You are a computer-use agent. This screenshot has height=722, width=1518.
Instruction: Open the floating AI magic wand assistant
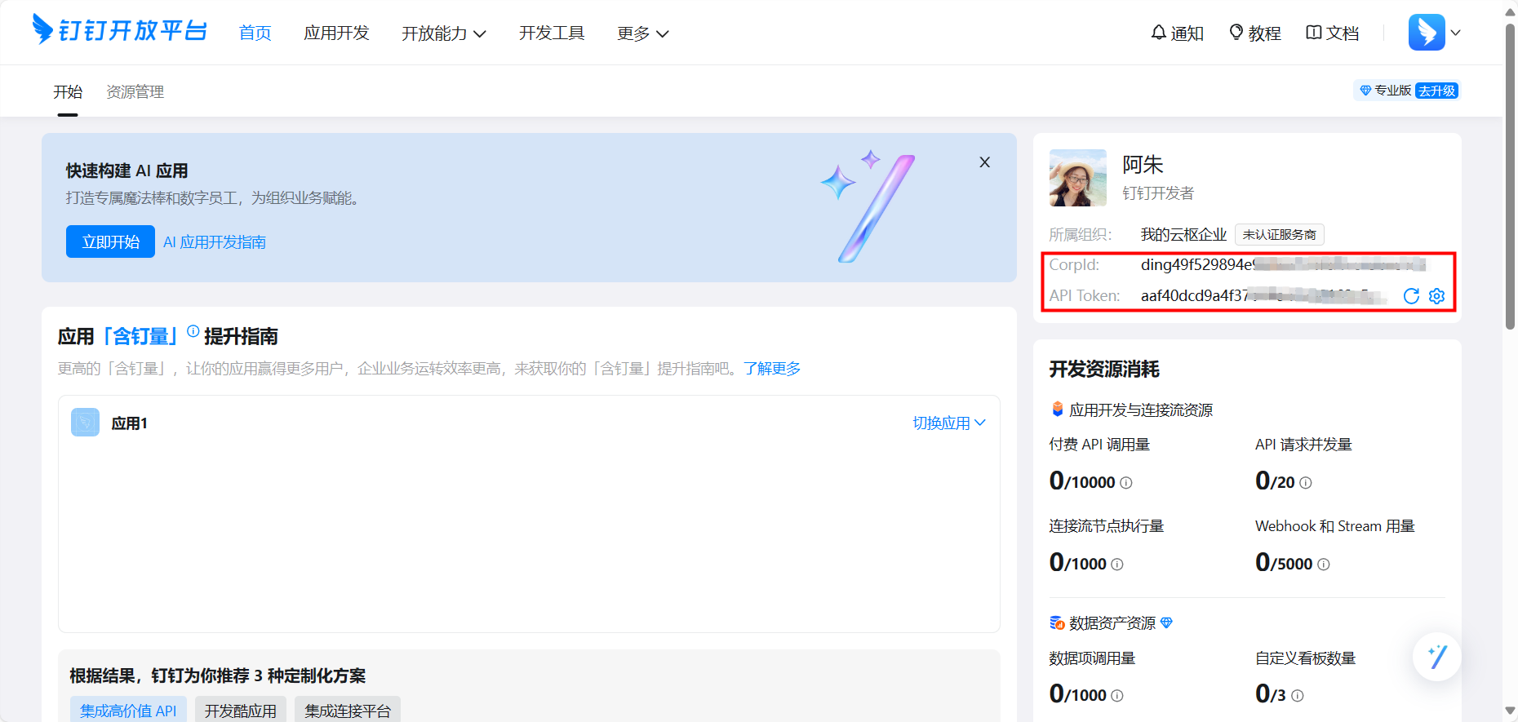pos(1436,656)
